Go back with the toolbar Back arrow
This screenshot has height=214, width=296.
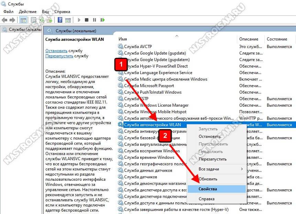click(x=4, y=20)
